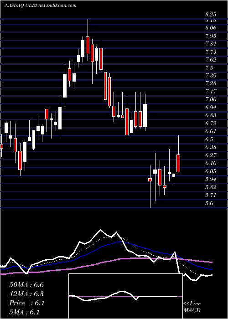The width and height of the screenshot is (228, 319).
Task: Select the 5.94 price label
Action: 211,179
